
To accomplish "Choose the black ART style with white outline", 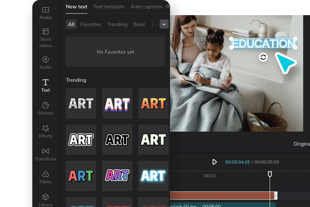I will pyautogui.click(x=117, y=140).
